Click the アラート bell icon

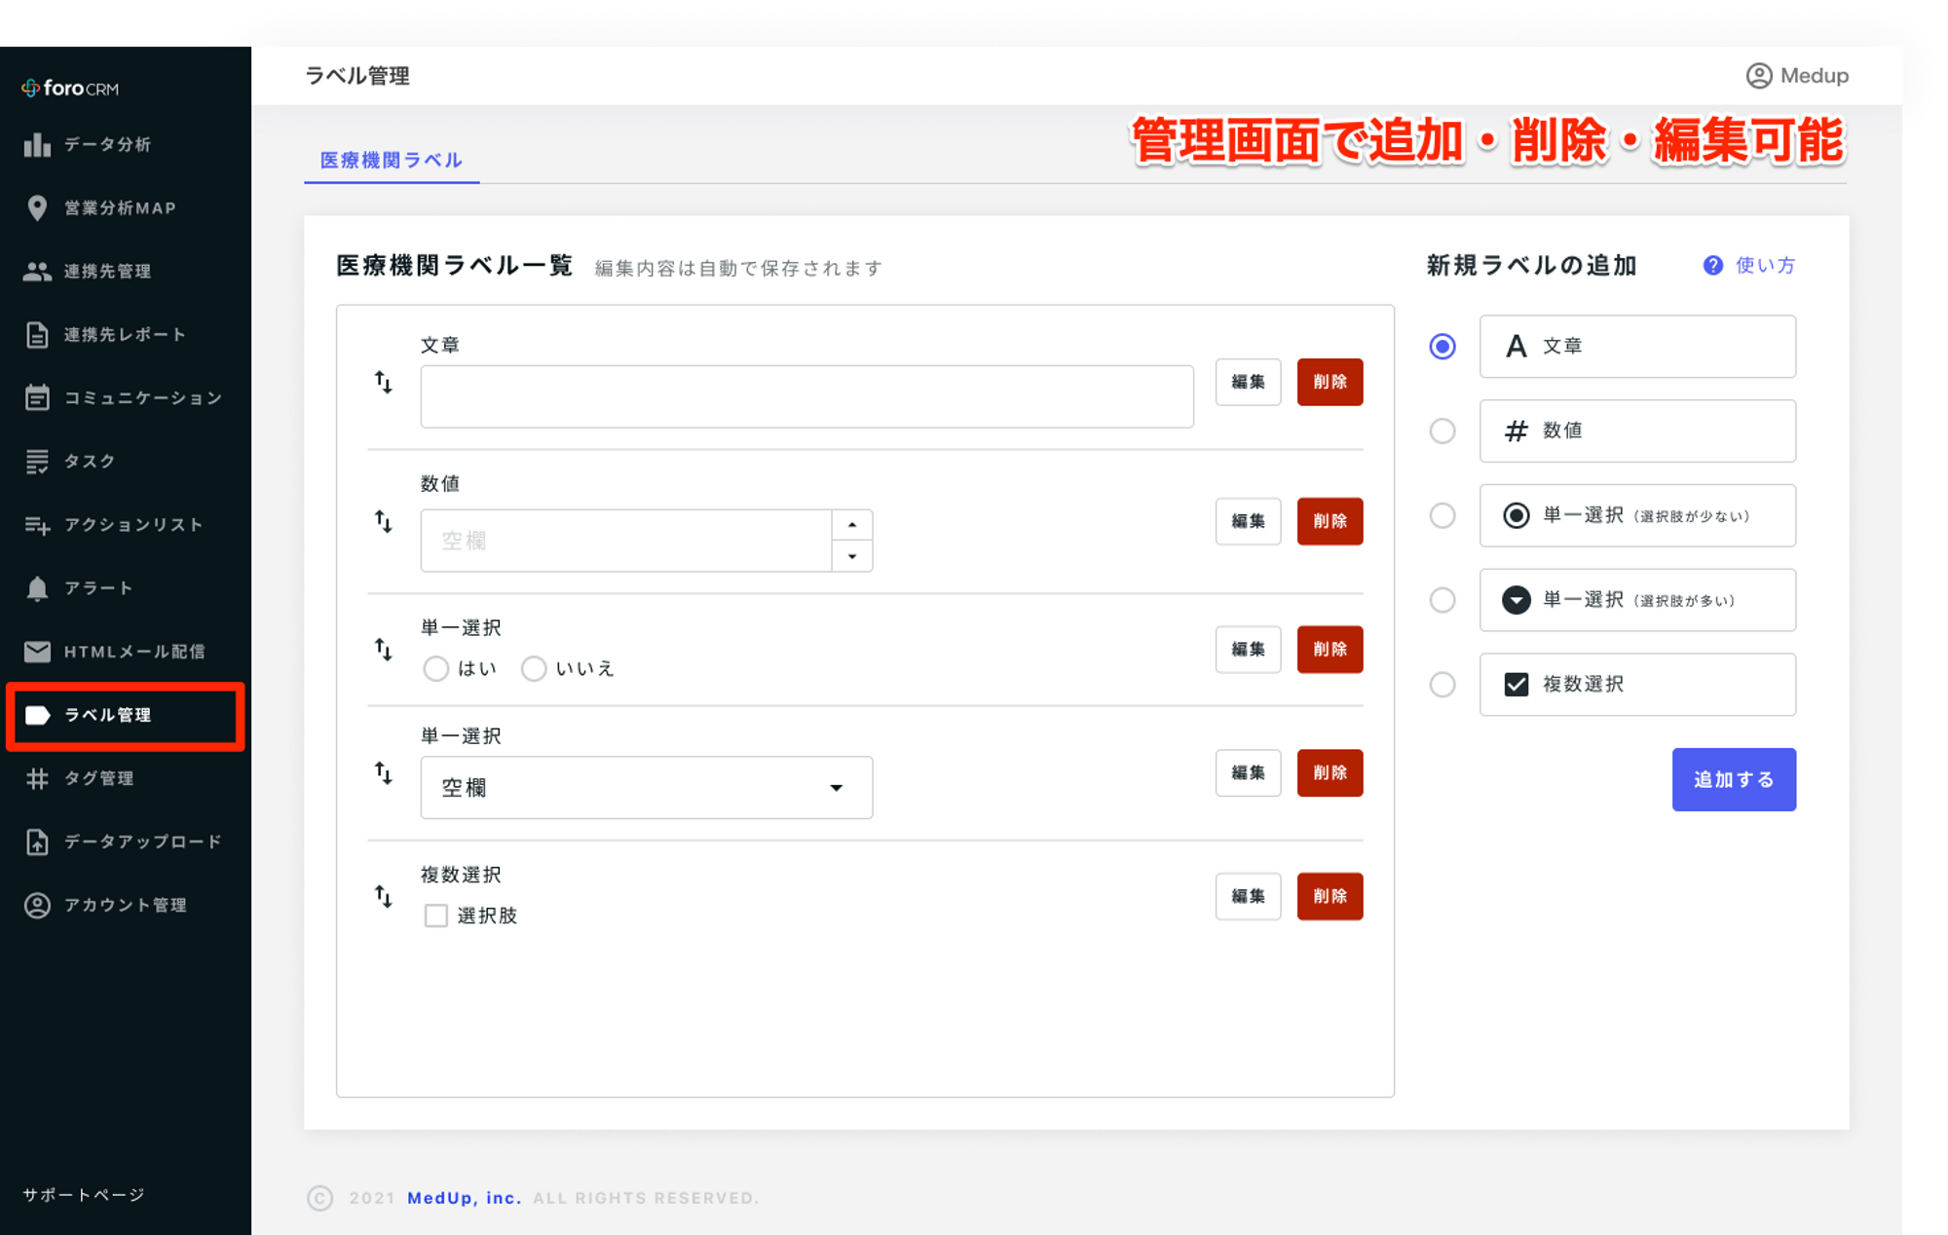pos(37,588)
